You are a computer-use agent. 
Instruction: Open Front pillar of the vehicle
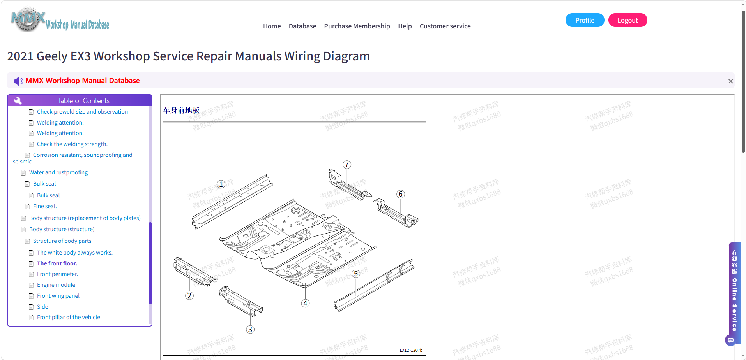69,317
